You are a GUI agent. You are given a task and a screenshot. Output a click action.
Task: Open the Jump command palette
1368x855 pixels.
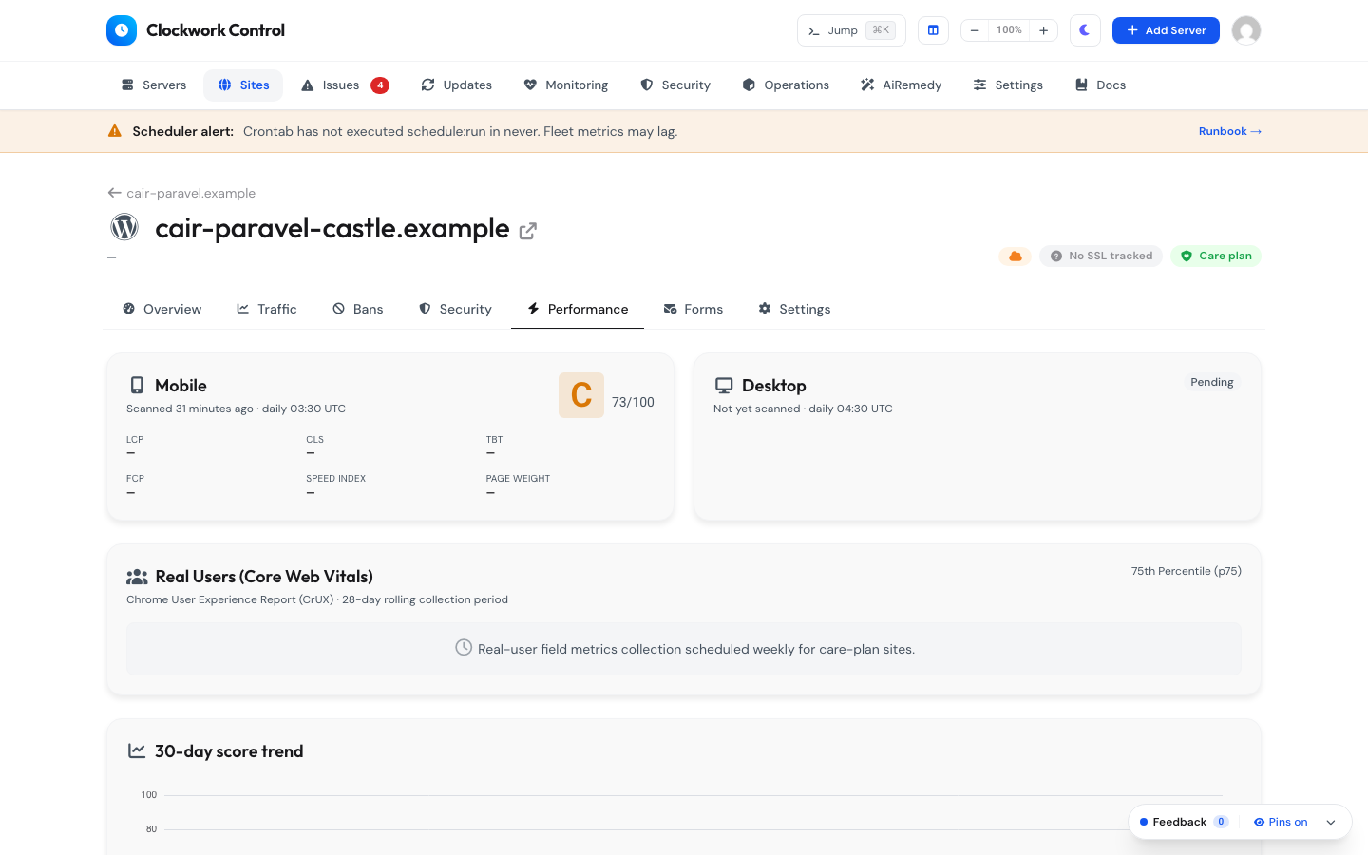point(851,30)
